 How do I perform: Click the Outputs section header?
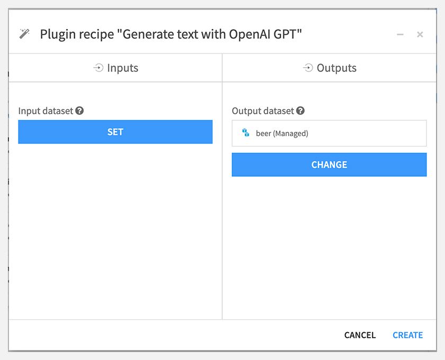(330, 68)
